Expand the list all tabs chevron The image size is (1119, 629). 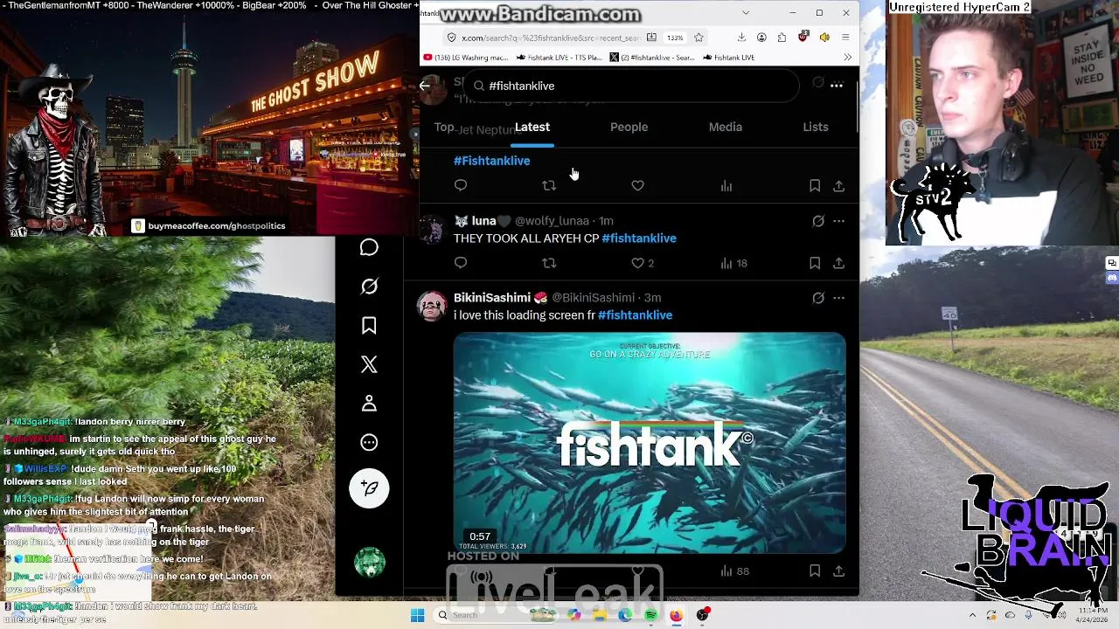[746, 12]
